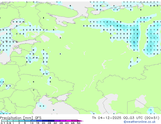The height and width of the screenshot is (124, 161).
Task: Select the 30–35 mm purple legend box
Action: [x=57, y=121]
